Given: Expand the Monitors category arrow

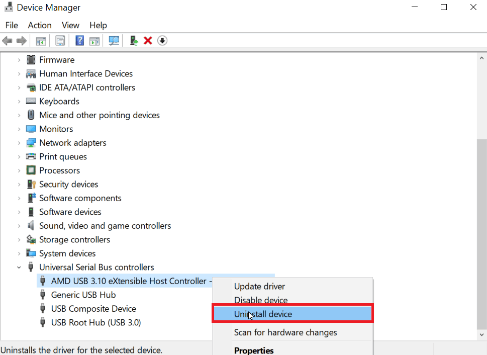Looking at the screenshot, I should click(19, 129).
